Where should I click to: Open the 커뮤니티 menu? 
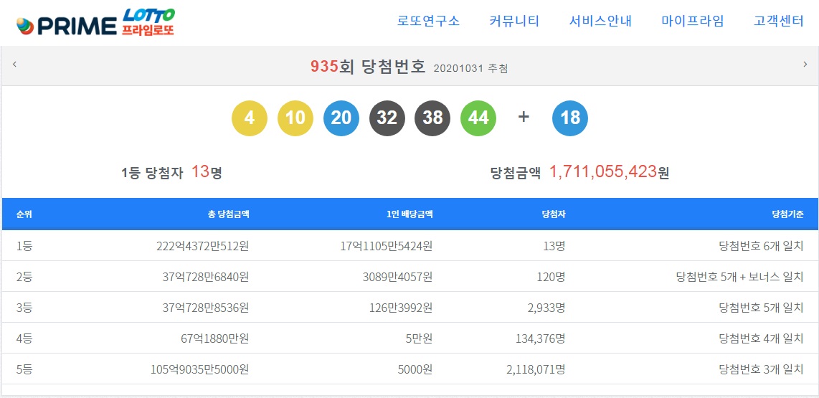(514, 22)
